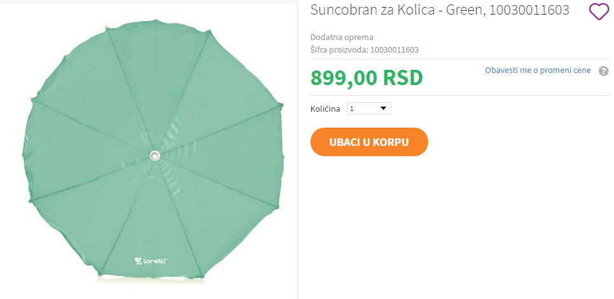
Task: Open the Dodatna oprema category link
Action: [342, 37]
